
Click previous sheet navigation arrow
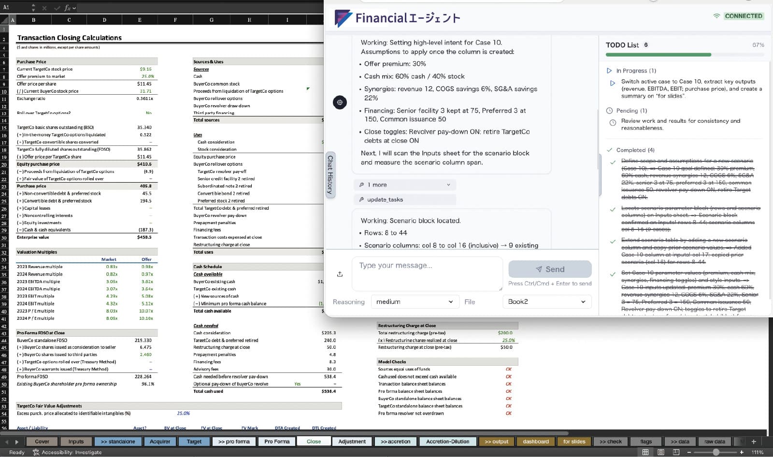(7, 442)
